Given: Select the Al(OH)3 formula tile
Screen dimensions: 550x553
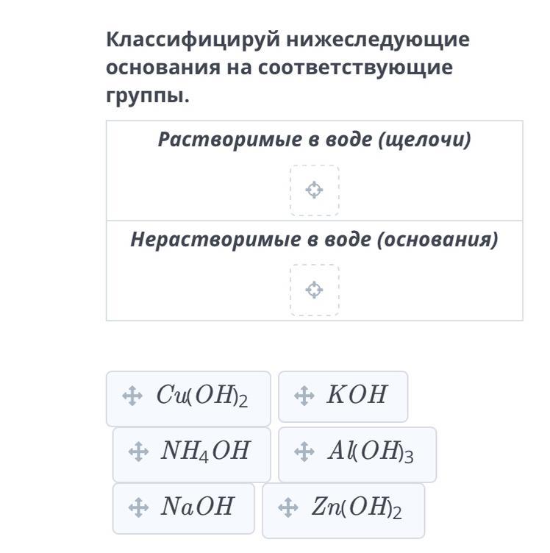Looking at the screenshot, I should (357, 454).
